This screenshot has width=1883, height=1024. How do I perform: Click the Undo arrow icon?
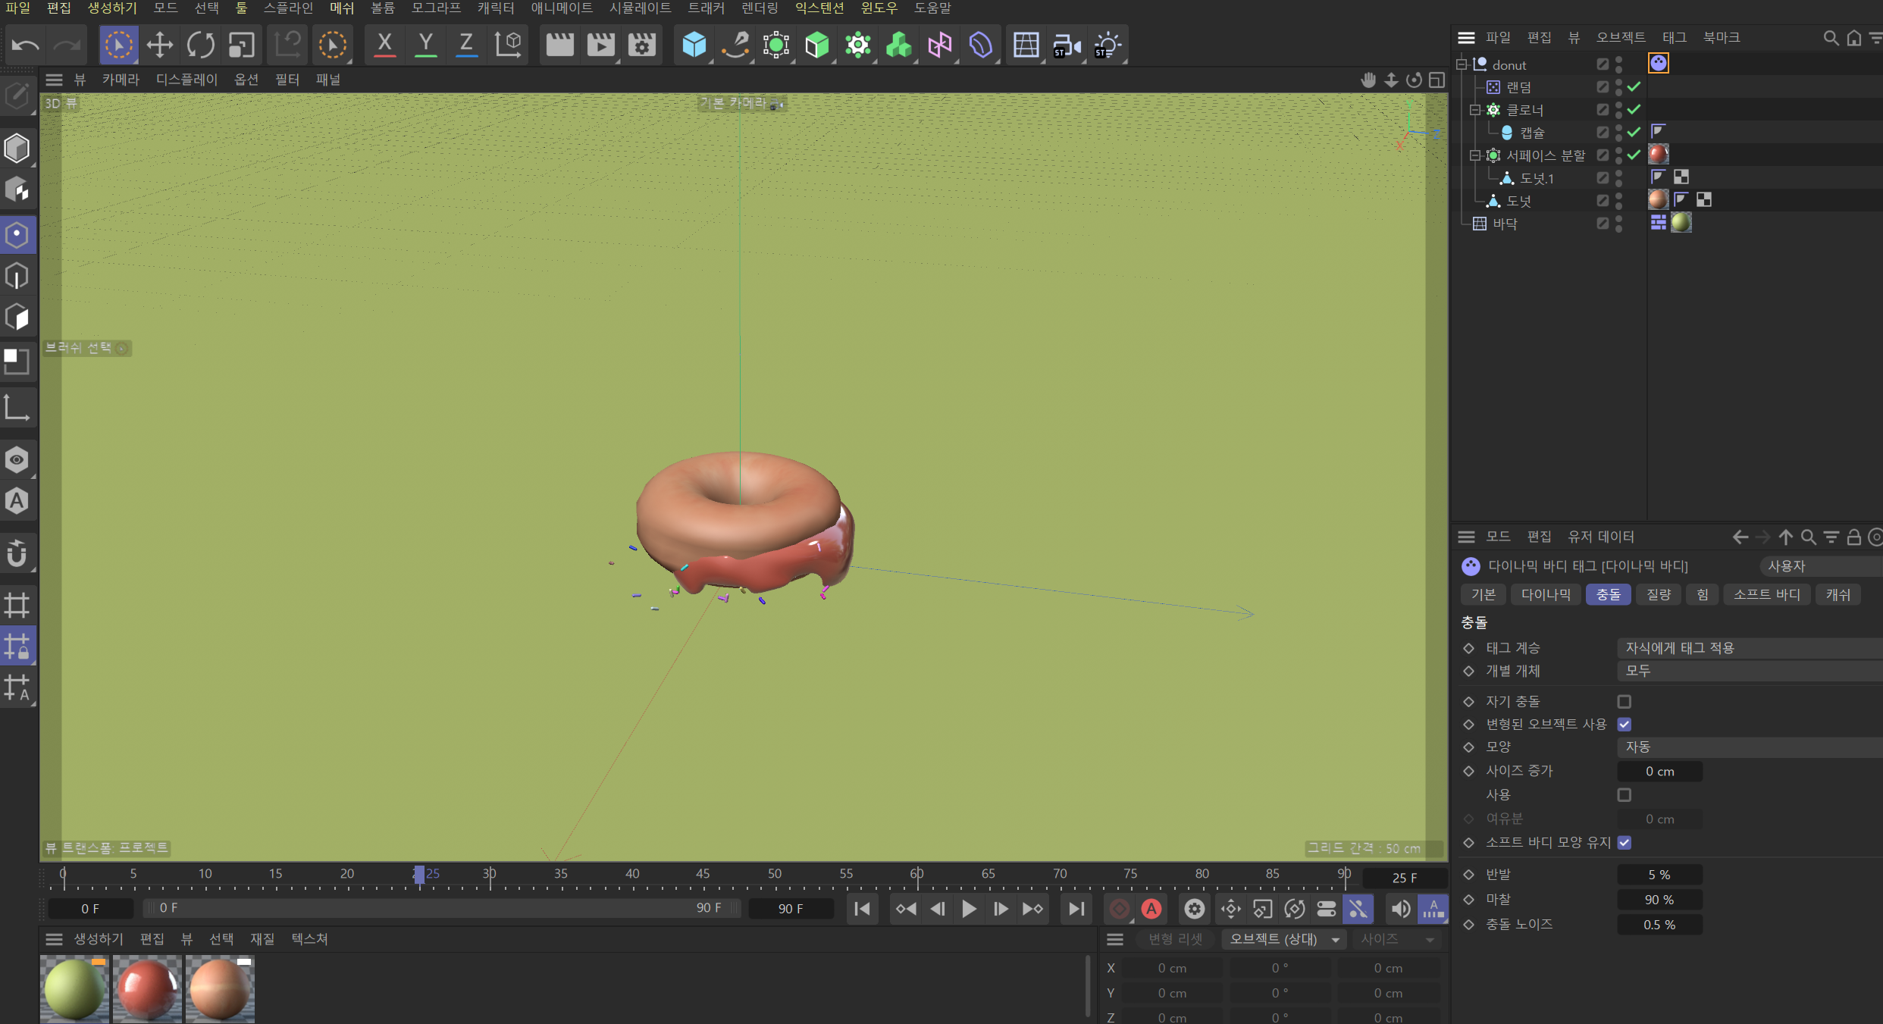tap(25, 45)
